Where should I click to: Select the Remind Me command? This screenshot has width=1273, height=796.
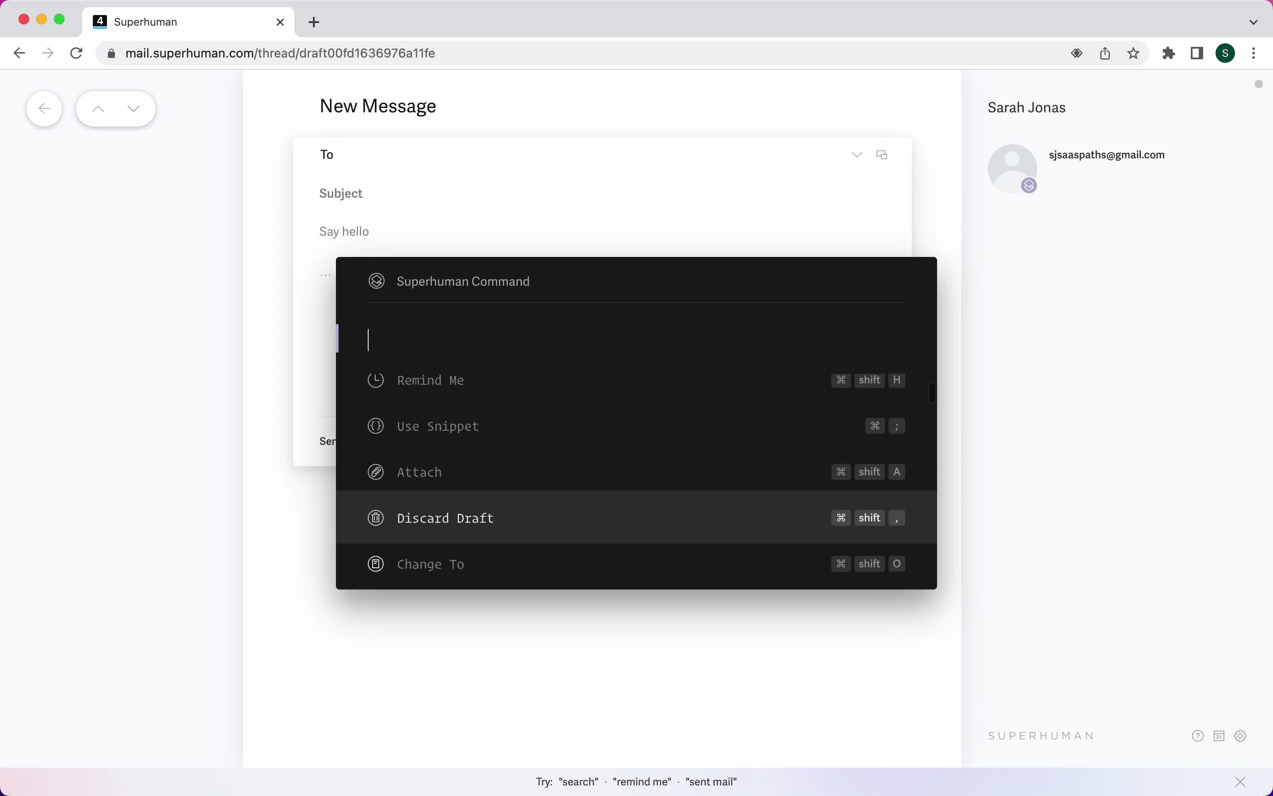point(636,380)
